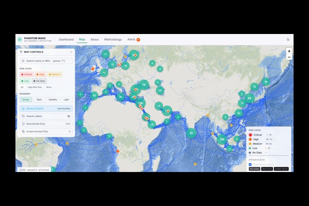The height and width of the screenshot is (206, 309).
Task: Click the Nautical Marks anchor icon
Action: pos(23,109)
